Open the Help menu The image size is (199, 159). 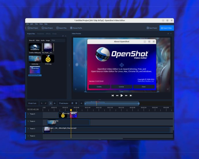46,24
